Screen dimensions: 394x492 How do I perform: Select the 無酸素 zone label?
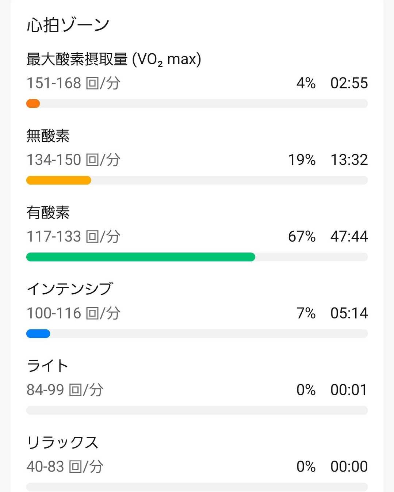click(x=48, y=136)
